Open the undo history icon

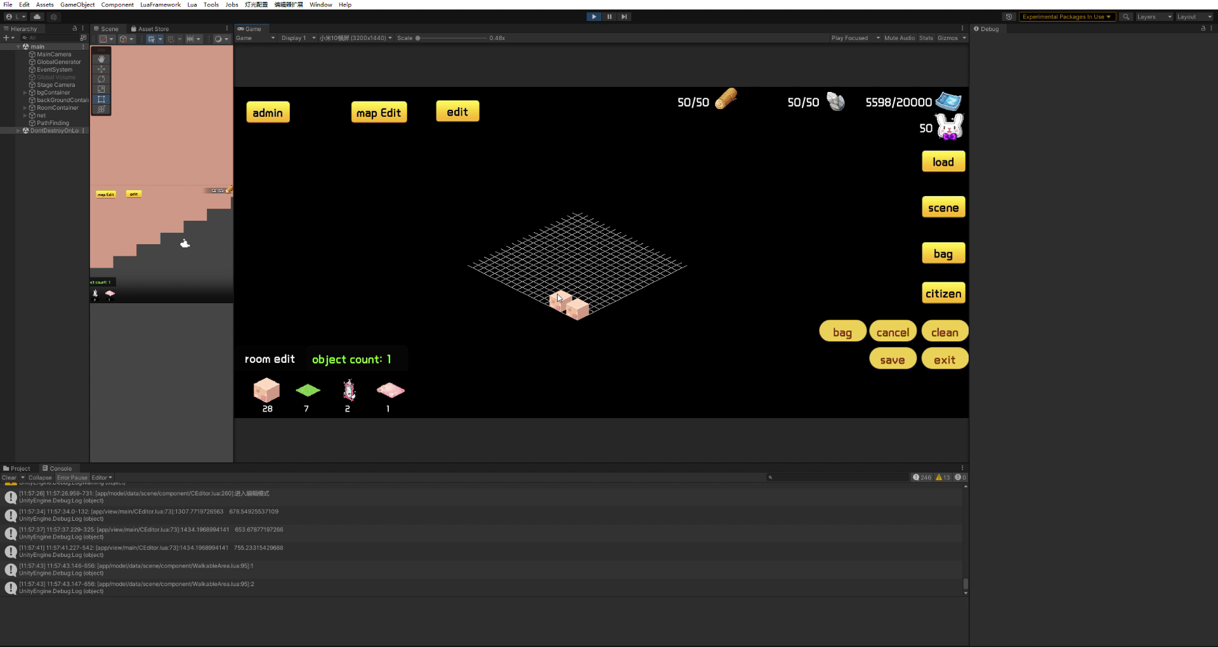pos(1009,16)
